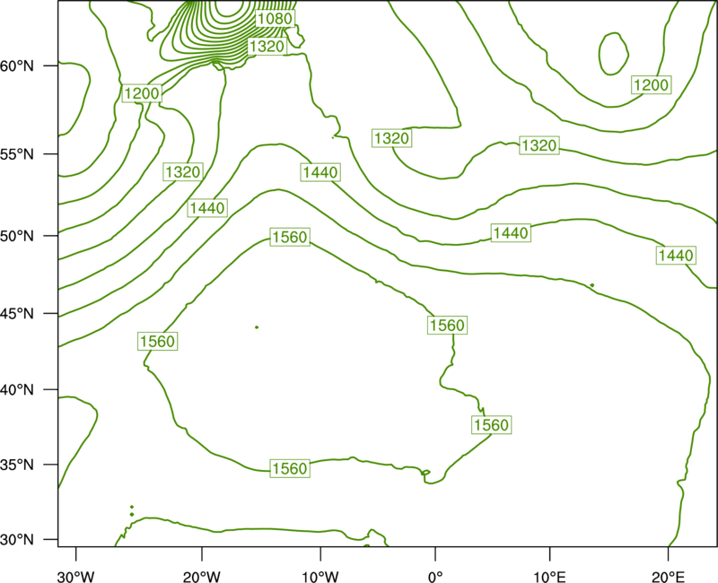Viewport: 718px width, 583px height.
Task: Click the 1440 label nearest the 20°E edge
Action: coord(677,256)
